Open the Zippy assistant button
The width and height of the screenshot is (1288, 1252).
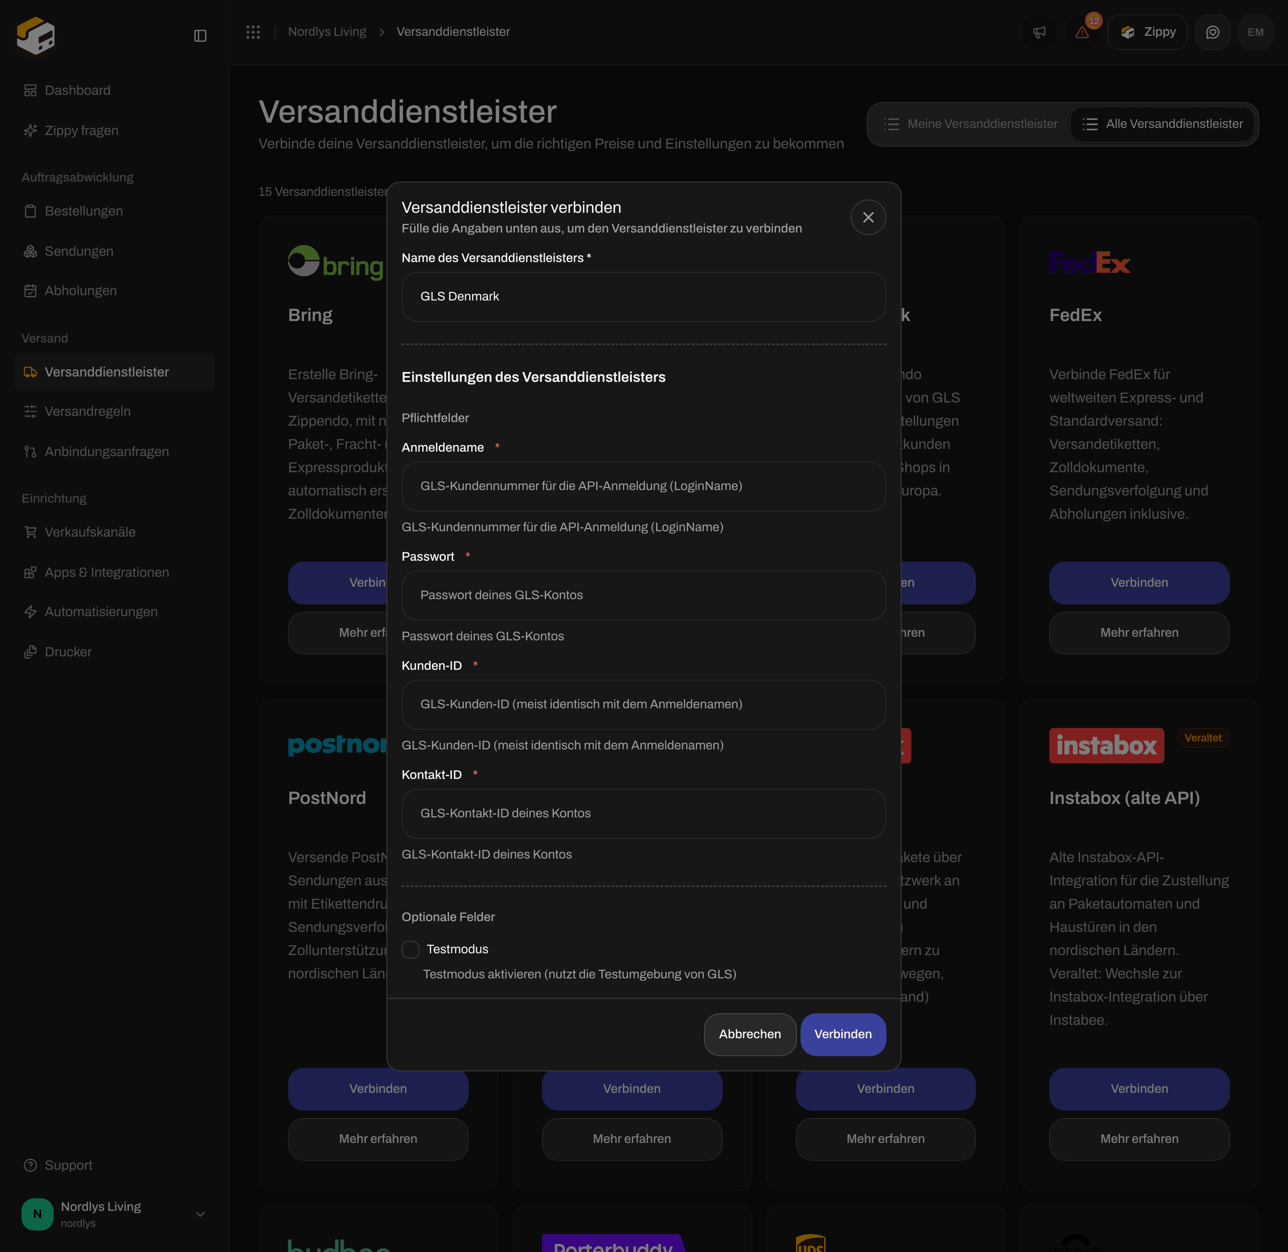click(1147, 32)
